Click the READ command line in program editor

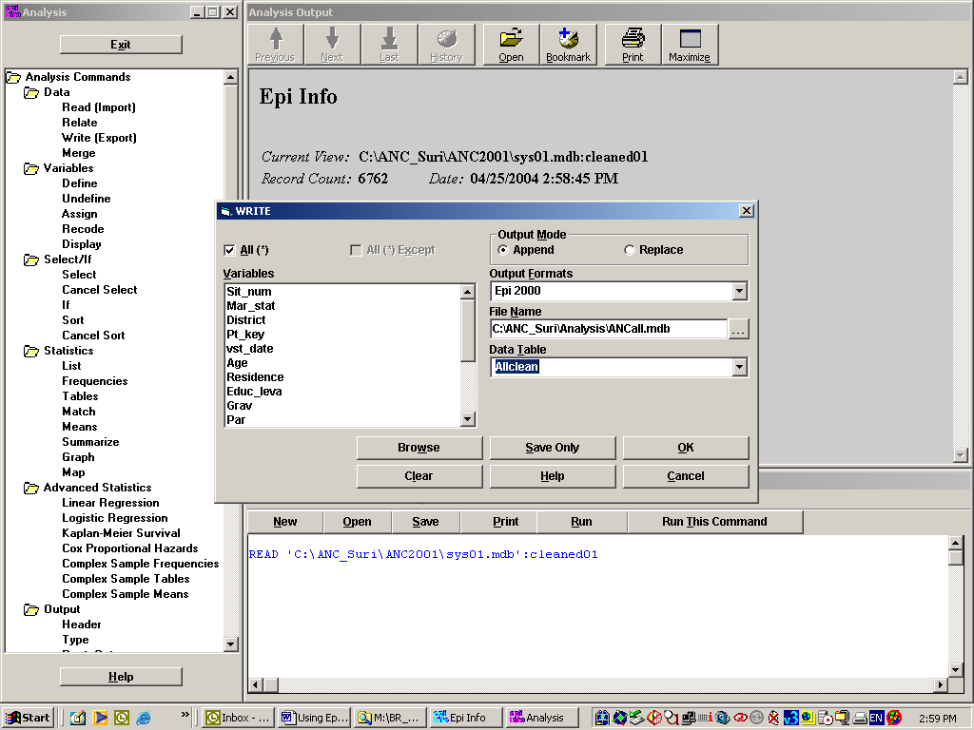pos(423,554)
